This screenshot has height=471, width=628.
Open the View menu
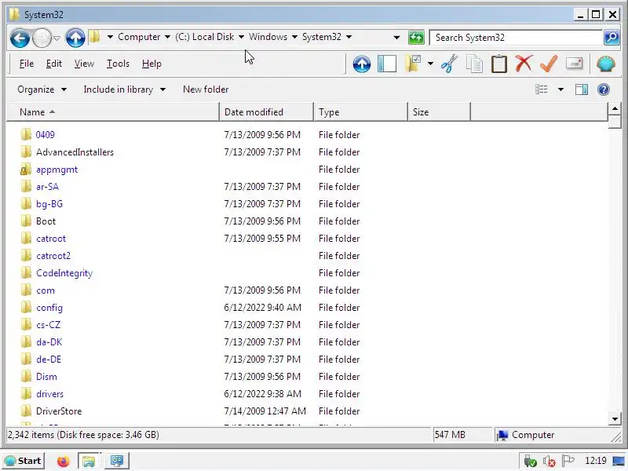[84, 64]
